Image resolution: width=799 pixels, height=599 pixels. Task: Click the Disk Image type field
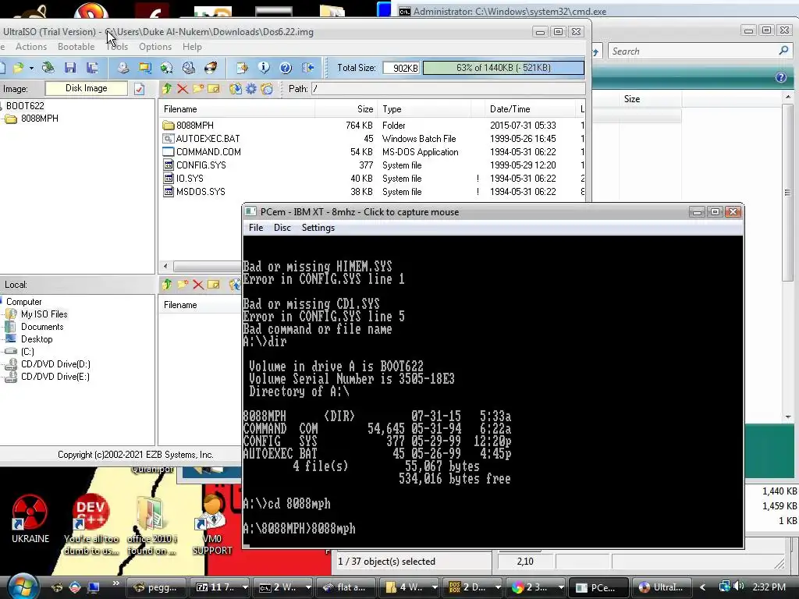point(86,89)
